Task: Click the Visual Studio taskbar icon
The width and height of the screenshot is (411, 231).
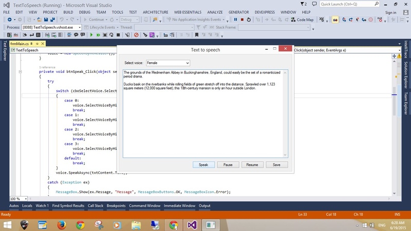Action: coord(192,225)
